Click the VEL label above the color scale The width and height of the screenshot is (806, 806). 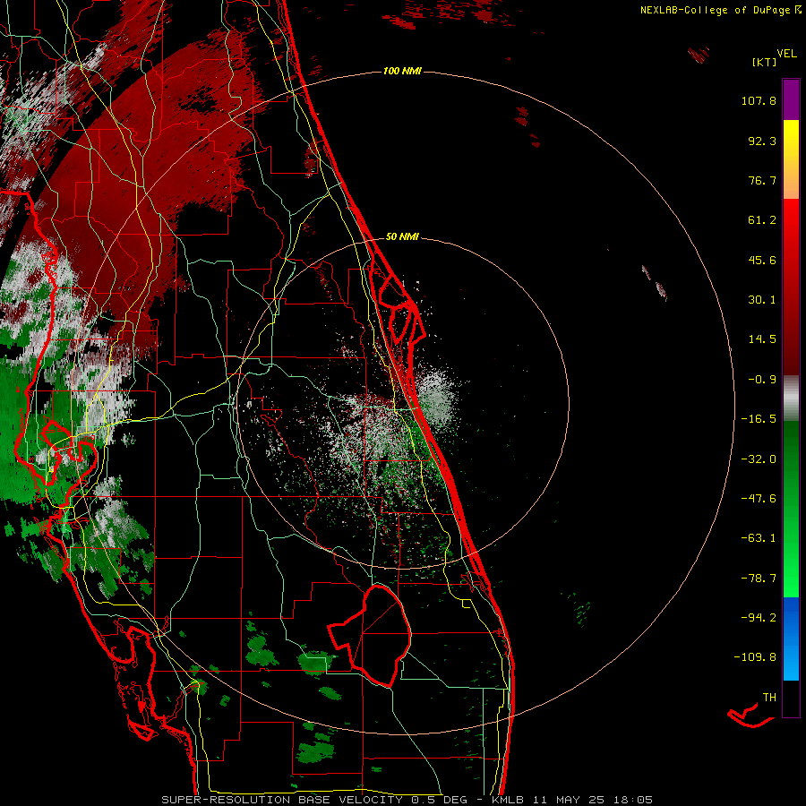[x=786, y=54]
